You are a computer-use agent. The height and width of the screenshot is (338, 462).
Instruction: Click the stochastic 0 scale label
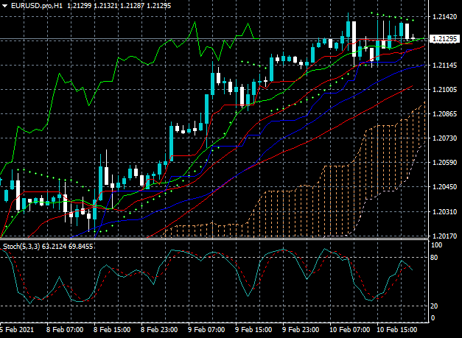click(433, 318)
